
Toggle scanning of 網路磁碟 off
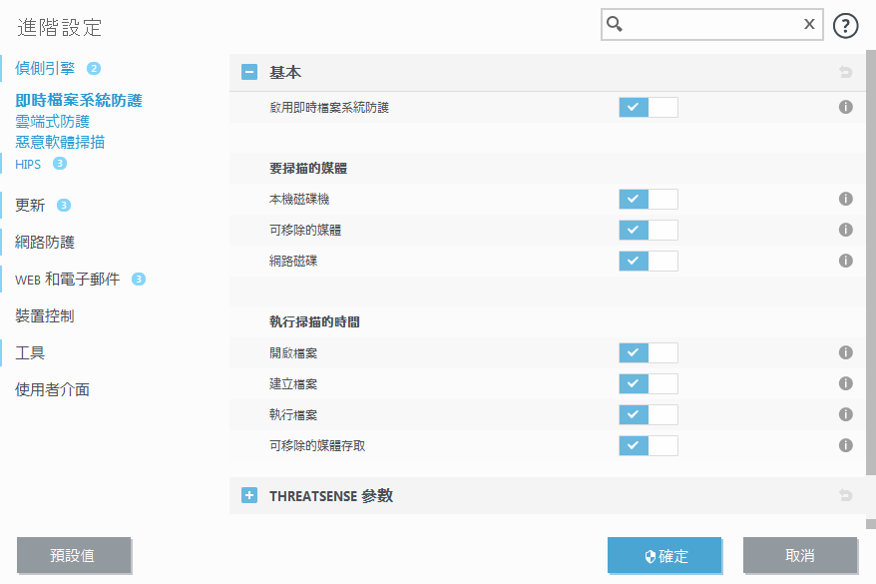(x=648, y=261)
